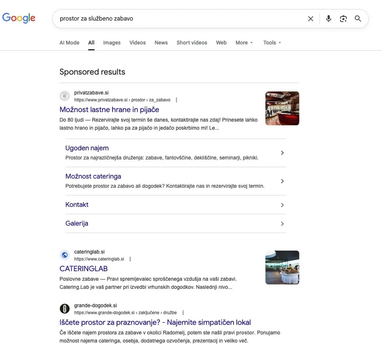Click the 'Sponsored results' heading
This screenshot has height=352, width=382.
[x=92, y=72]
